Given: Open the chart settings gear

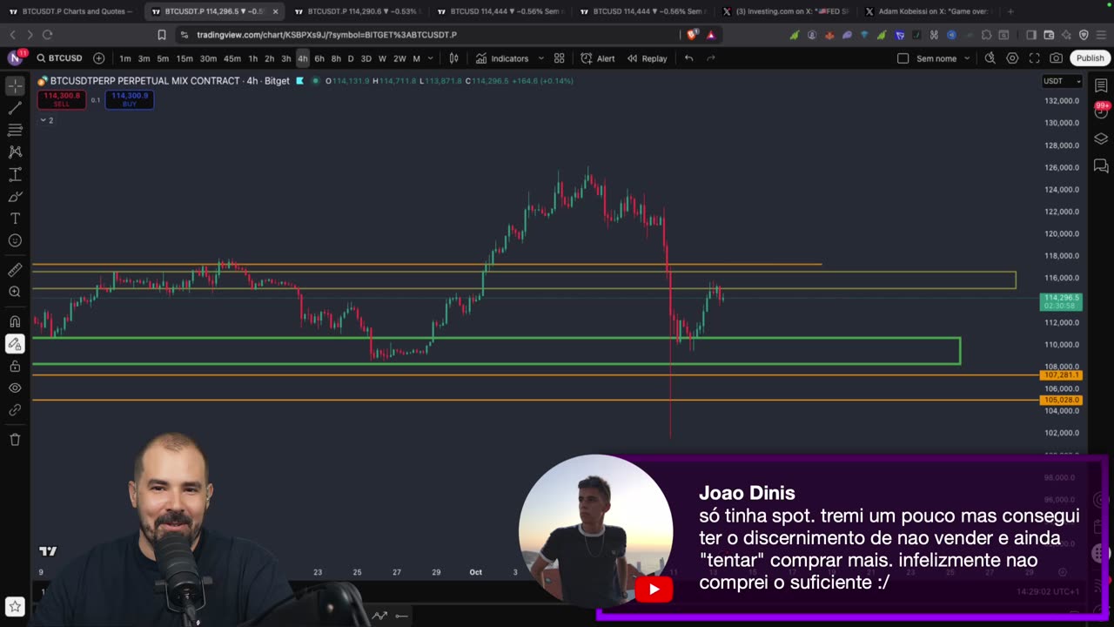Looking at the screenshot, I should point(1012,58).
